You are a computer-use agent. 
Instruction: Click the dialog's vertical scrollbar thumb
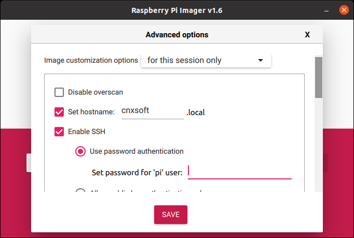pyautogui.click(x=319, y=77)
